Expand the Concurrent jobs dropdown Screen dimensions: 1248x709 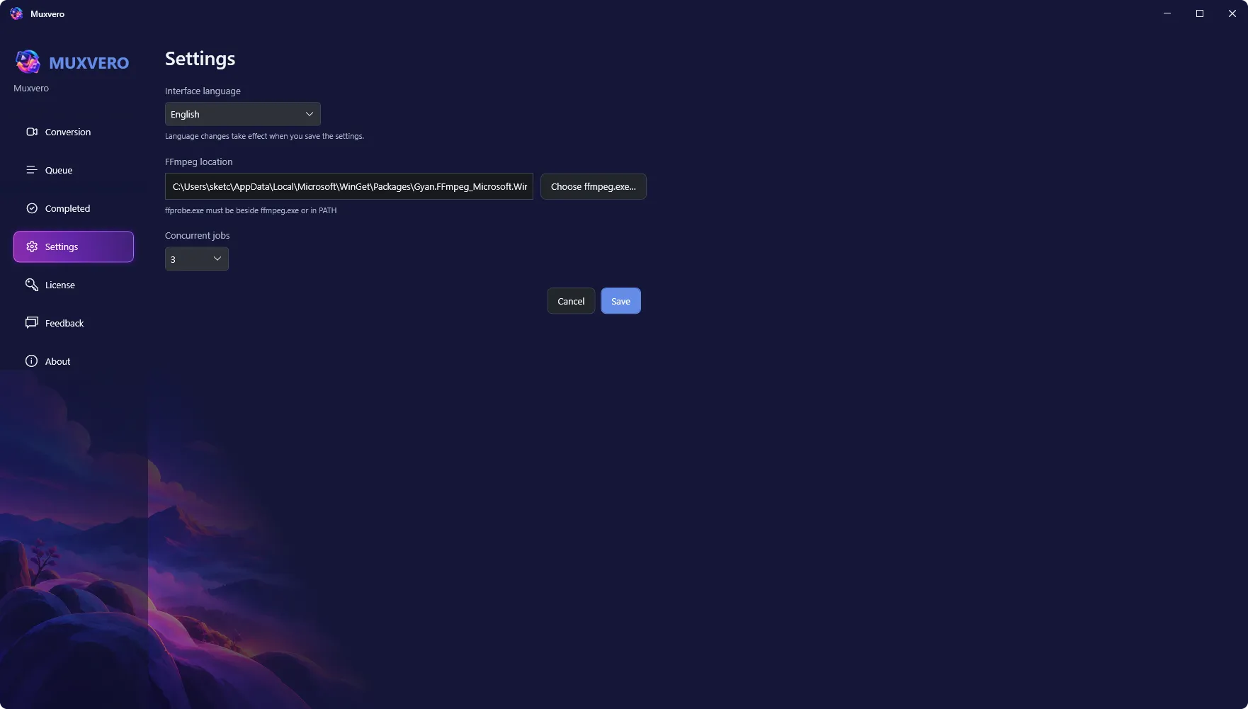pyautogui.click(x=197, y=259)
